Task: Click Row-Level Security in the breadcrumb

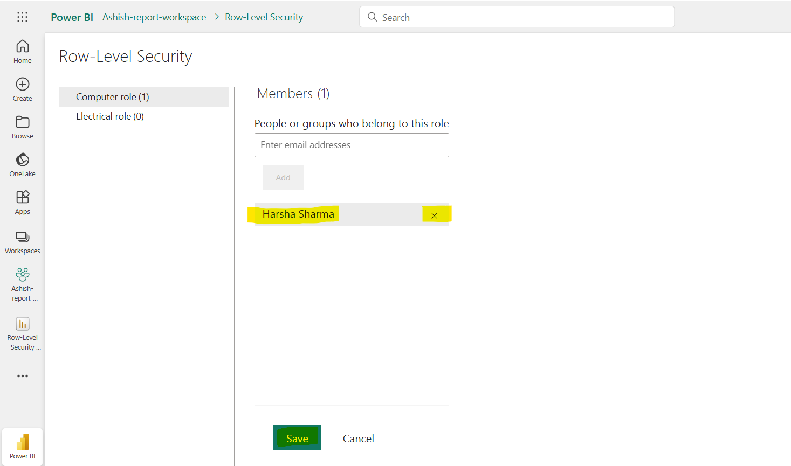Action: tap(264, 17)
